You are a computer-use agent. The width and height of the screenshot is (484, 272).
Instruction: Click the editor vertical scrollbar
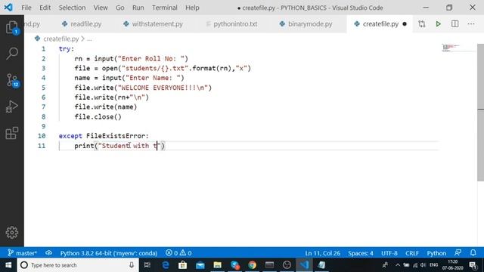[480, 113]
